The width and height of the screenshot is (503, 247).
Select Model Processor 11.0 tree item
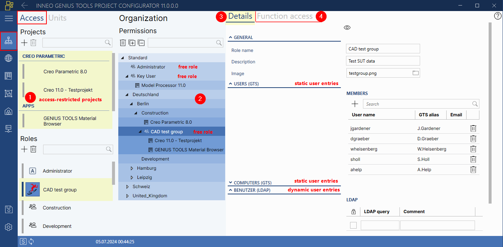pyautogui.click(x=164, y=85)
